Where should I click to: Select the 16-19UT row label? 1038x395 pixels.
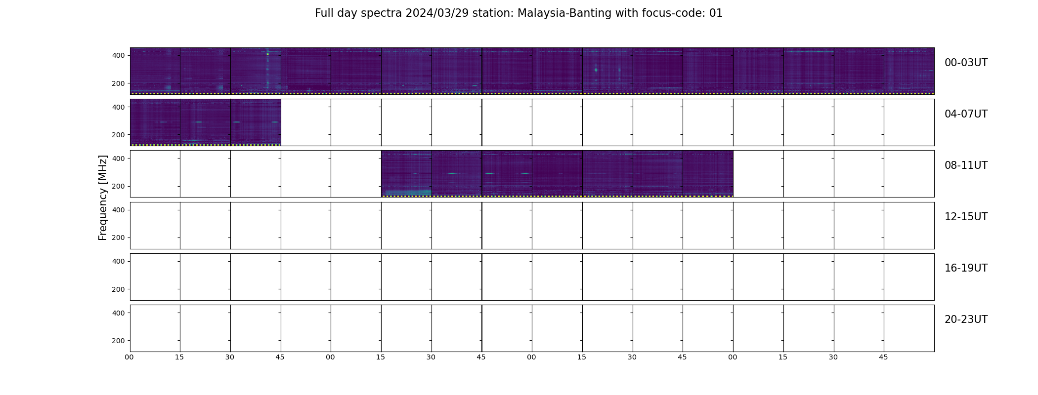[x=966, y=268]
